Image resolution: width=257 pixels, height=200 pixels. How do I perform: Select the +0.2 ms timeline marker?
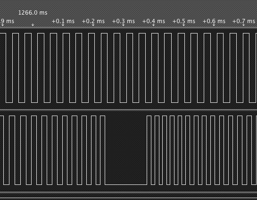point(93,21)
